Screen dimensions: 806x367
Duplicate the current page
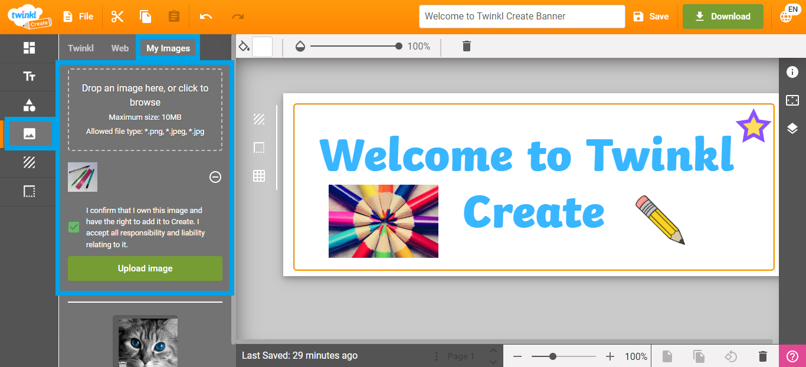tap(699, 356)
